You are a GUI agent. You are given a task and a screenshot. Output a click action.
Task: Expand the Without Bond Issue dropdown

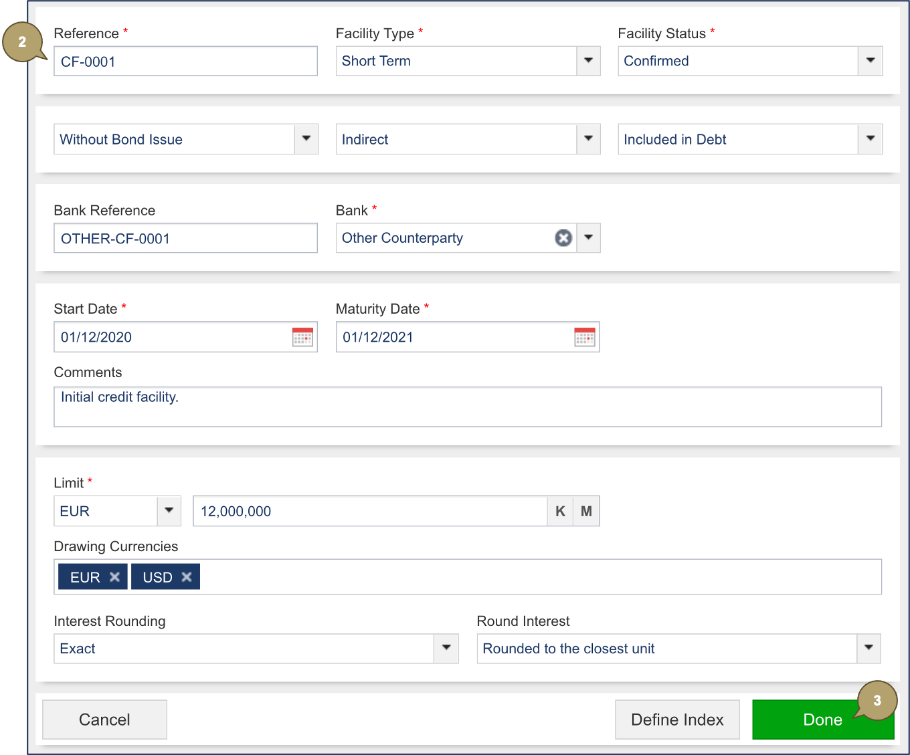coord(306,139)
